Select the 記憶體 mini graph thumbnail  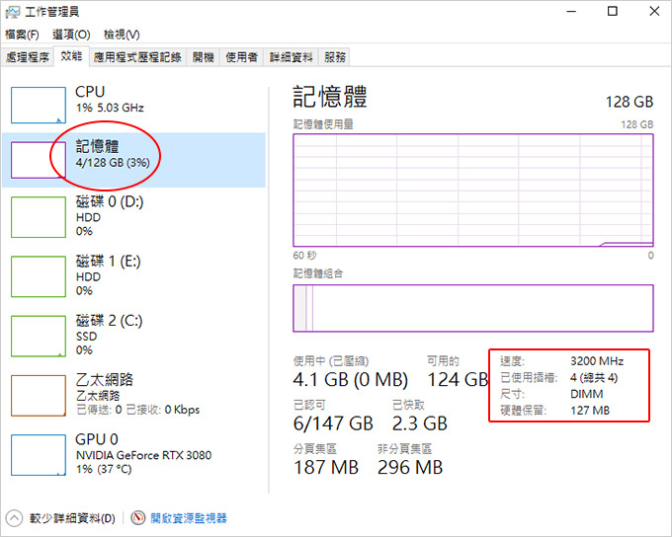pos(39,160)
